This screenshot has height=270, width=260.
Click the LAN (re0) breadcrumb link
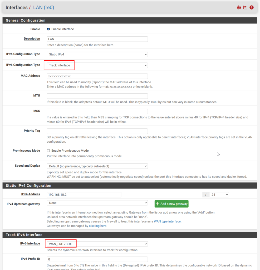43,7
